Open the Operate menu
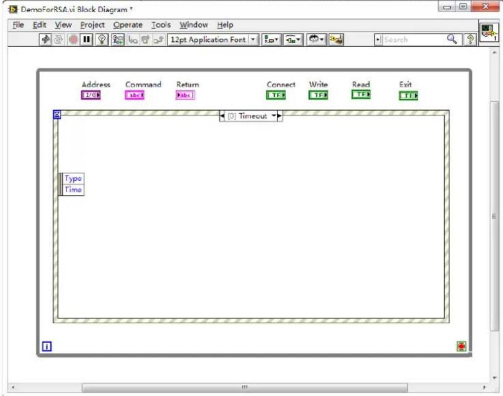The image size is (503, 396). pos(128,25)
